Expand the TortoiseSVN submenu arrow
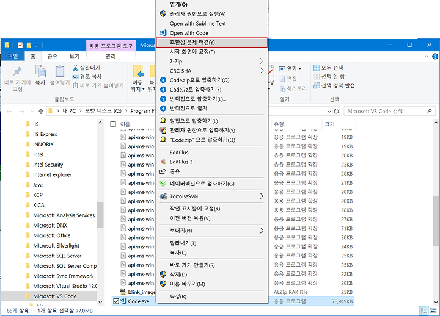The height and width of the screenshot is (316, 440). (262, 196)
